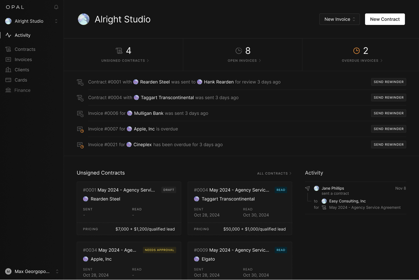419x280 pixels.
Task: Click the Finance bank icon
Action: click(8, 90)
